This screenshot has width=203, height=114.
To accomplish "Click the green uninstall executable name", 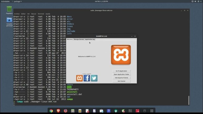I will click(72, 92).
